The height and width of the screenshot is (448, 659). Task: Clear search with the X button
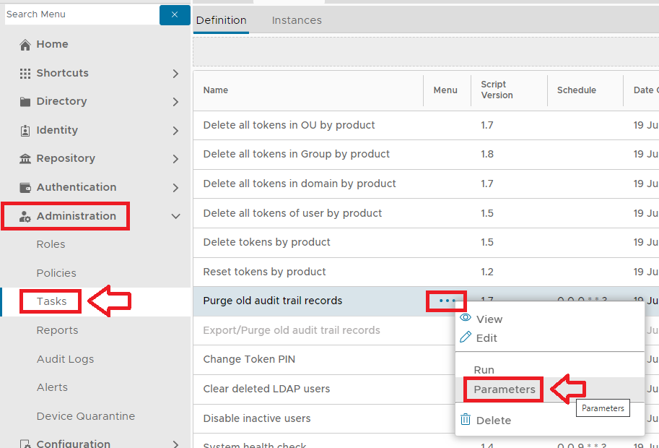coord(175,14)
